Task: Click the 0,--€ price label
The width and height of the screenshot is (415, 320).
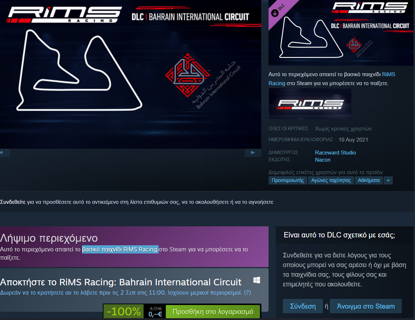Action: pos(155,314)
